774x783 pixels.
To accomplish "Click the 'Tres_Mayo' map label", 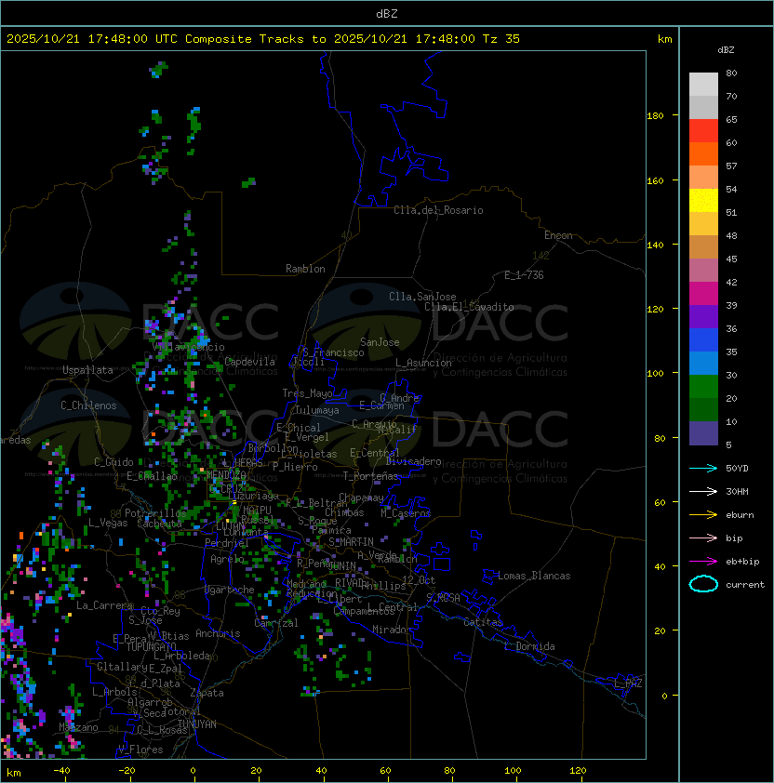I will [x=307, y=393].
